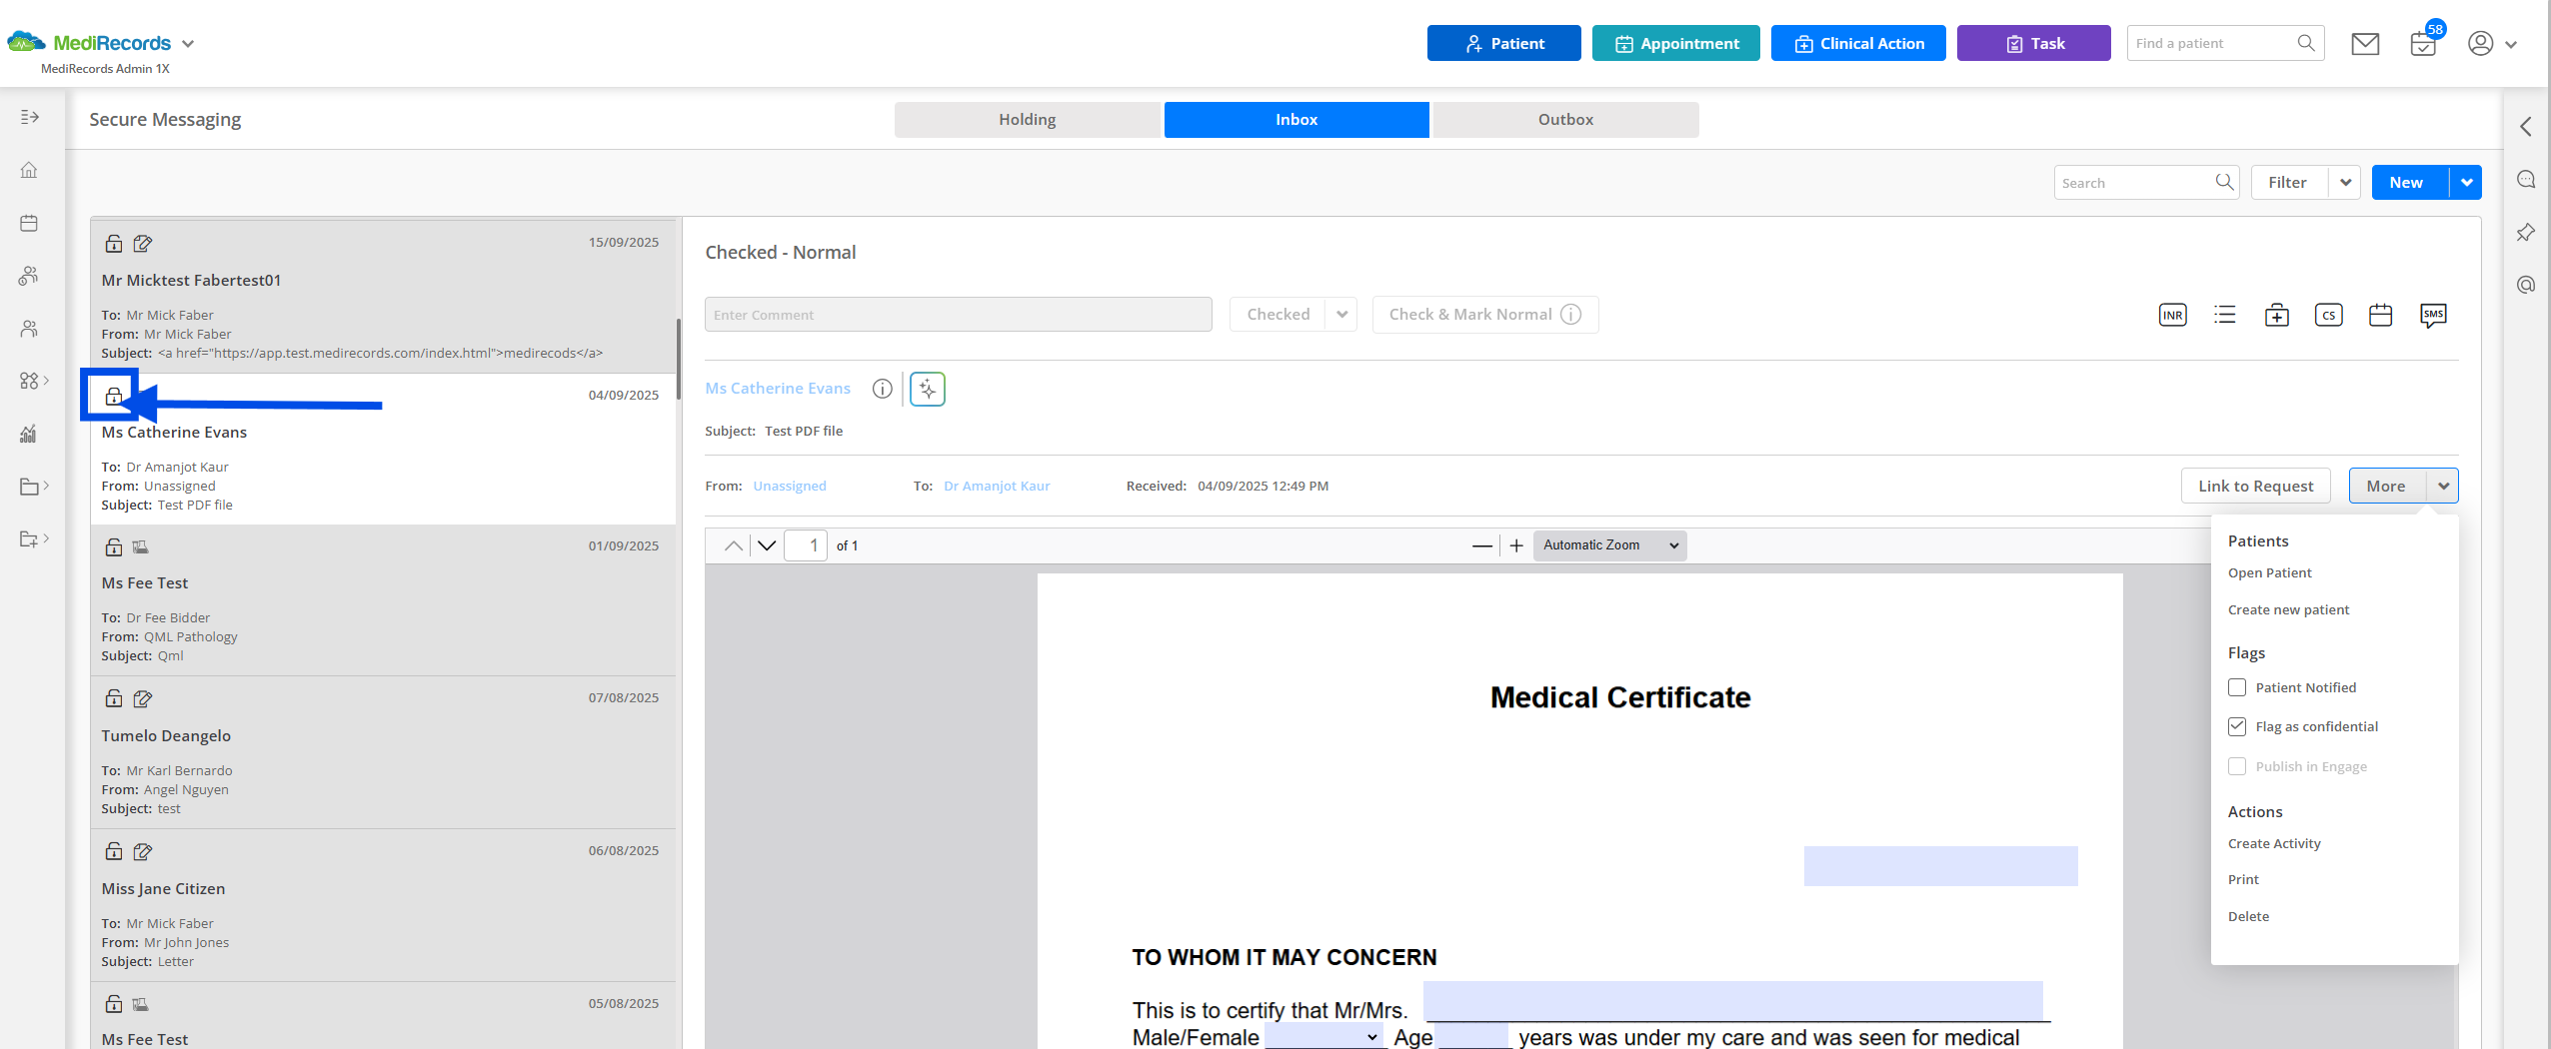This screenshot has width=2551, height=1049.
Task: Click the list icon beside INR
Action: [x=2224, y=316]
